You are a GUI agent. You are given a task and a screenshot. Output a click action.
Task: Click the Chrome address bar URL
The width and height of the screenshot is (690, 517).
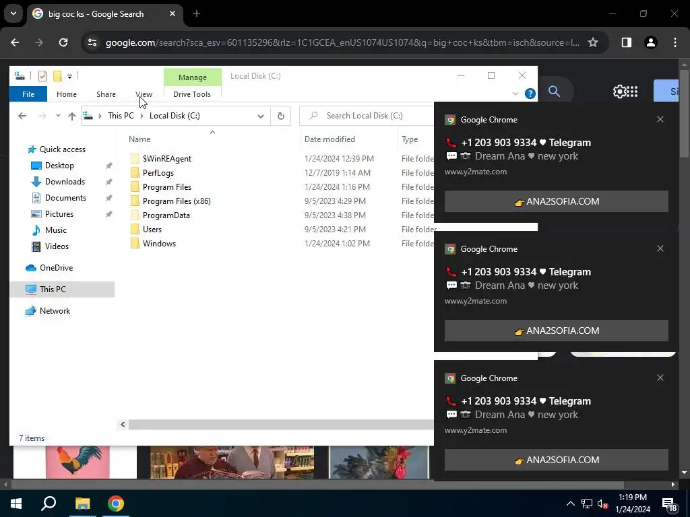(342, 42)
